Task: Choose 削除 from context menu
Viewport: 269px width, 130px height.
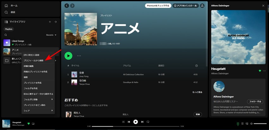Action: 38,77
